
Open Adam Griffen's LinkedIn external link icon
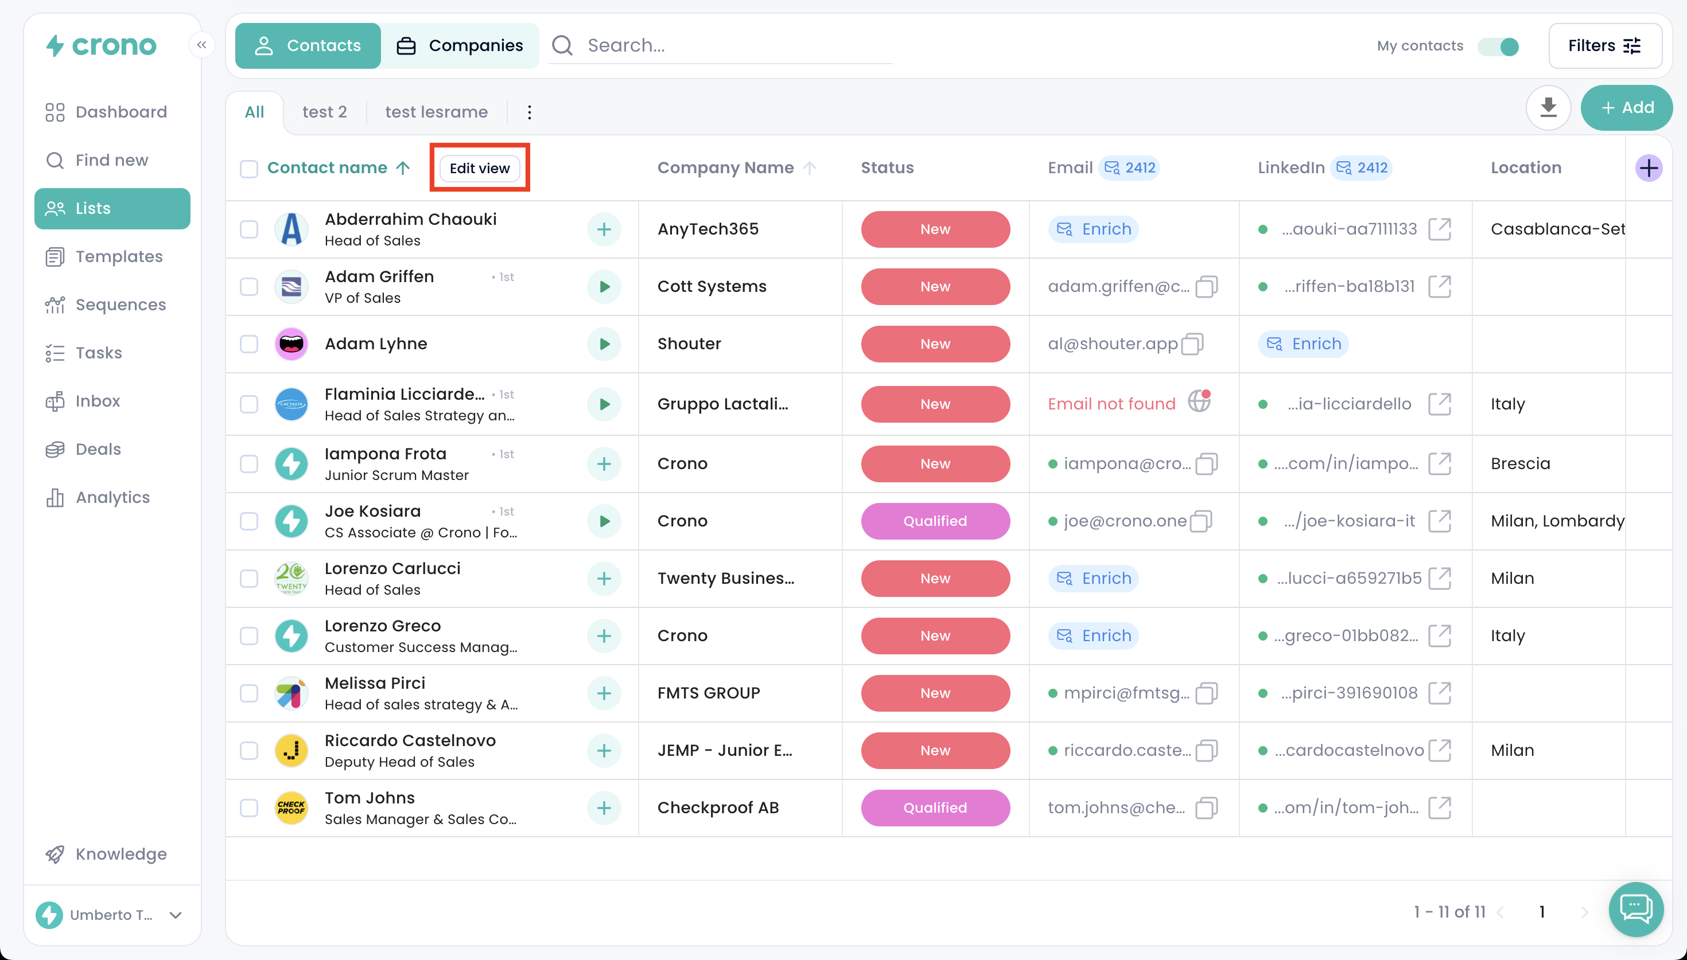click(1439, 287)
